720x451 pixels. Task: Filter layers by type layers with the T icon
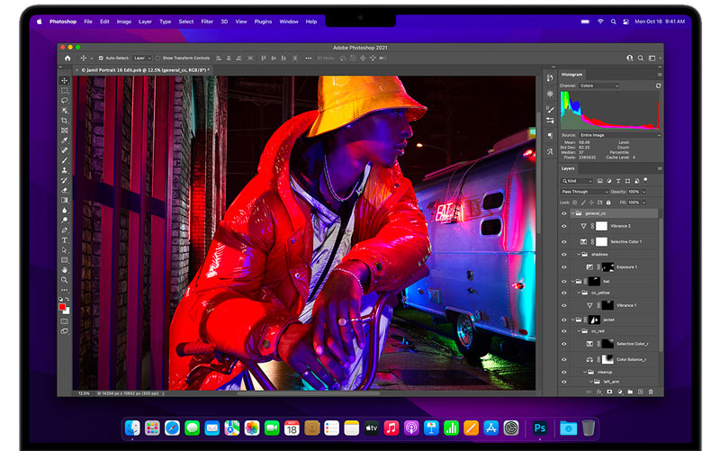click(x=618, y=181)
